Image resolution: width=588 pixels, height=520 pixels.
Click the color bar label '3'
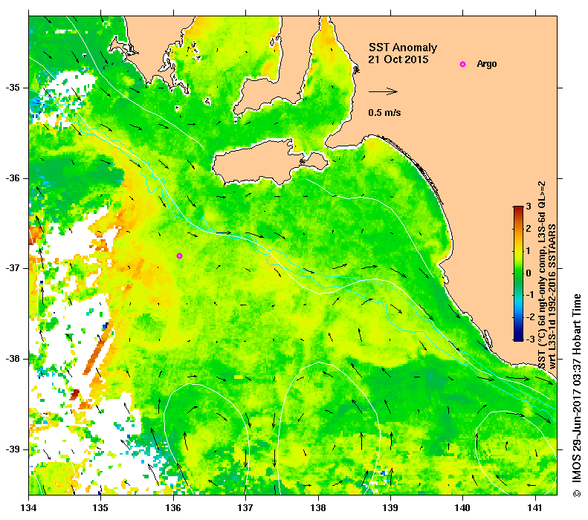tap(529, 207)
